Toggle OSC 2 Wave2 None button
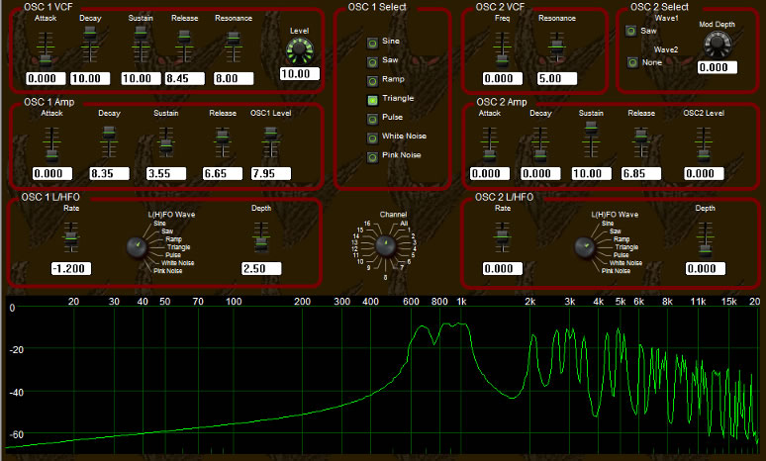This screenshot has height=461, width=766. (632, 62)
